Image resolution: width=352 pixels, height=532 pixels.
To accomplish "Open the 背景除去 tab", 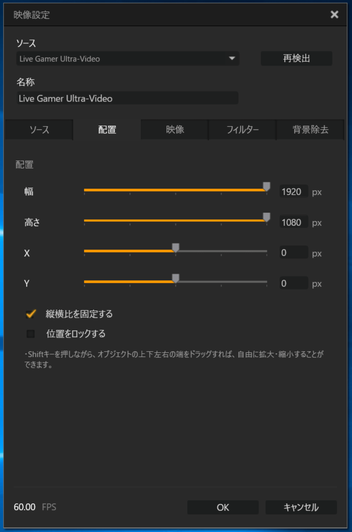I will pyautogui.click(x=310, y=130).
